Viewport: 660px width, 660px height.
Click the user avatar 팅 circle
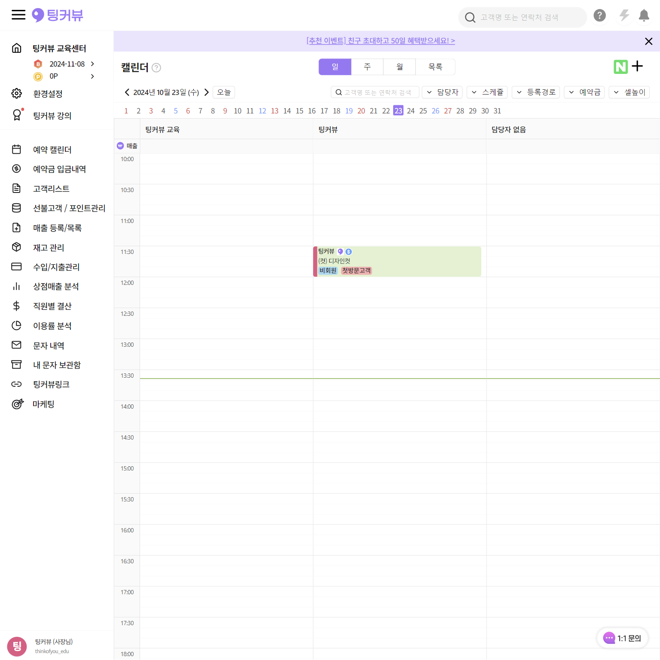click(x=17, y=646)
